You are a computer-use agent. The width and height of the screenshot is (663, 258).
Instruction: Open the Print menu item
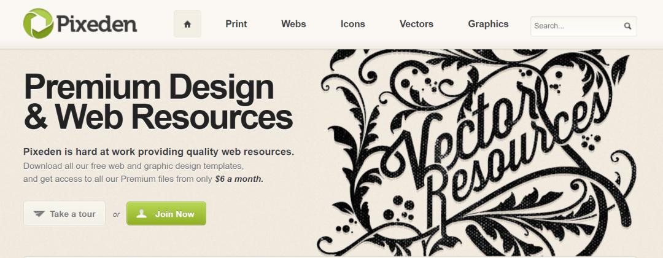pyautogui.click(x=236, y=24)
